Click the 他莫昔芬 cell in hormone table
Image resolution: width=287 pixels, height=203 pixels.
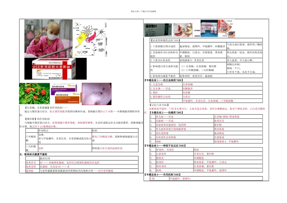pyautogui.click(x=31, y=163)
